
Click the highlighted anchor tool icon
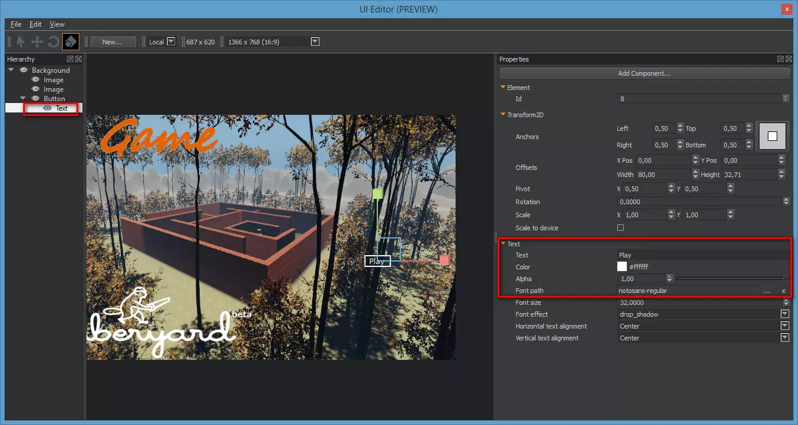tap(70, 42)
